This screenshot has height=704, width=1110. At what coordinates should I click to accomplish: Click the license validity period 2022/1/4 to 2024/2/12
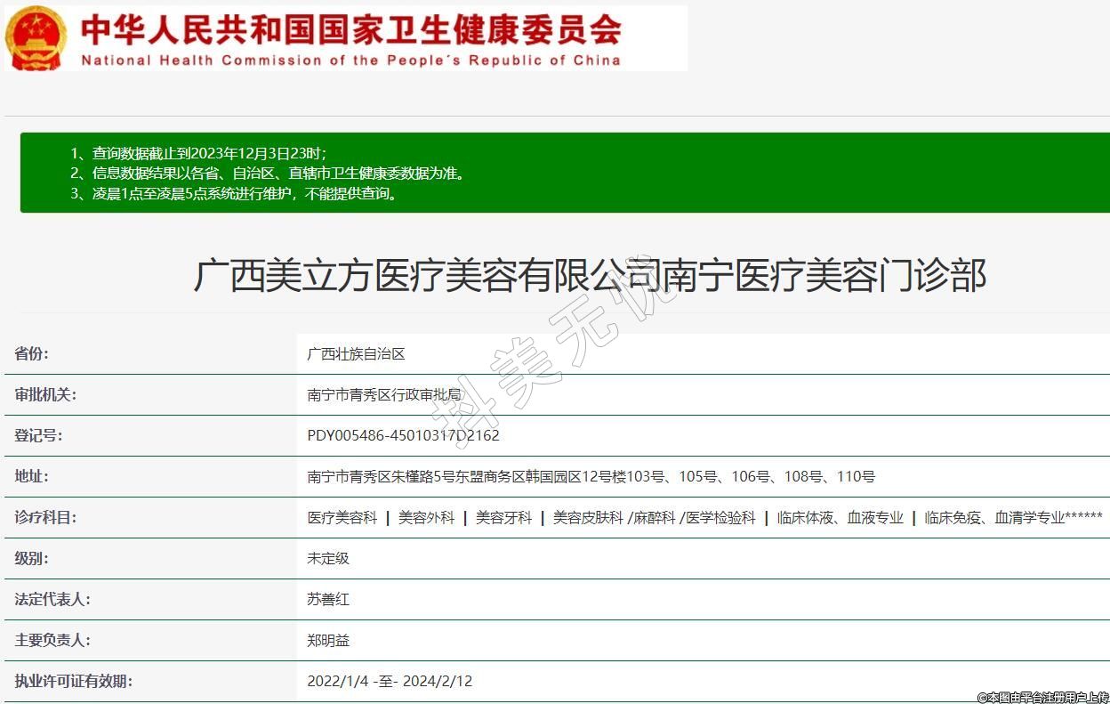[x=390, y=682]
